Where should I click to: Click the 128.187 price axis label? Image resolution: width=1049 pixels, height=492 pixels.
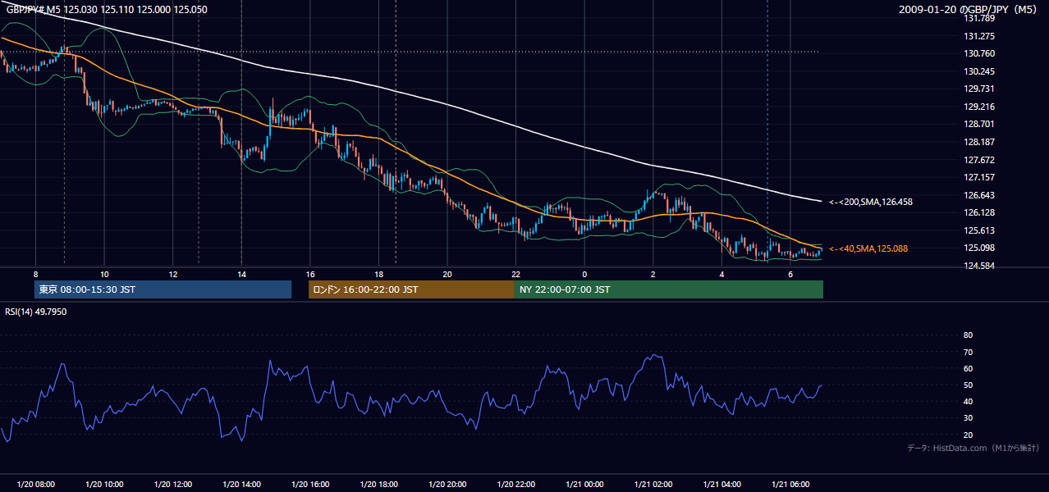(979, 142)
